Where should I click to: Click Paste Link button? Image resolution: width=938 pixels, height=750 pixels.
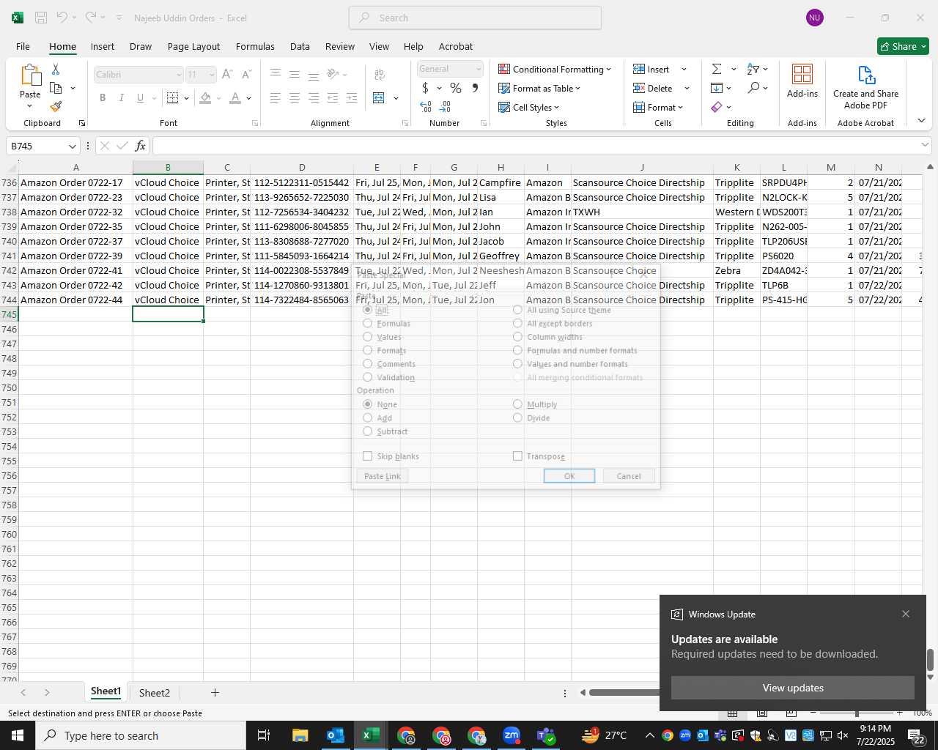pyautogui.click(x=383, y=476)
